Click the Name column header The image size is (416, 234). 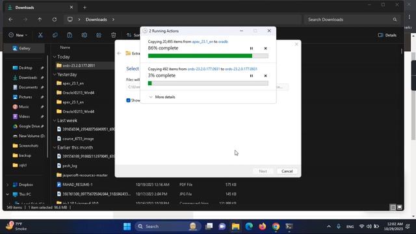[x=65, y=47]
